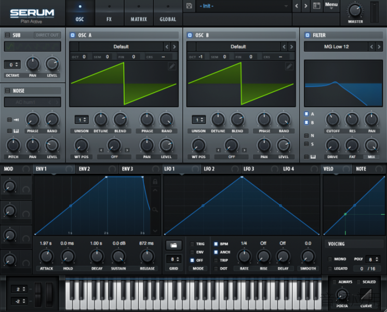
Task: Click the envelope ATTACK knob
Action: pyautogui.click(x=46, y=256)
